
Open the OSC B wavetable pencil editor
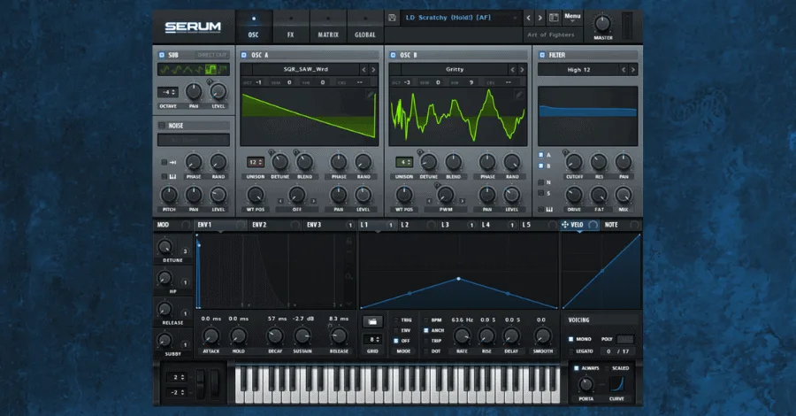click(519, 95)
